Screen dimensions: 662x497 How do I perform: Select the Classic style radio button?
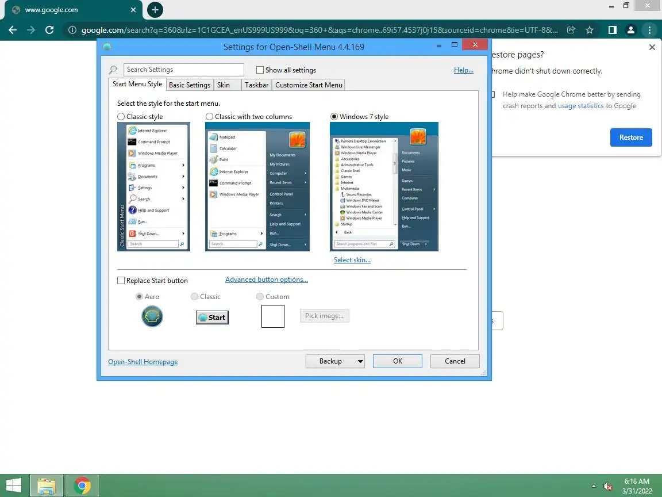tap(121, 116)
